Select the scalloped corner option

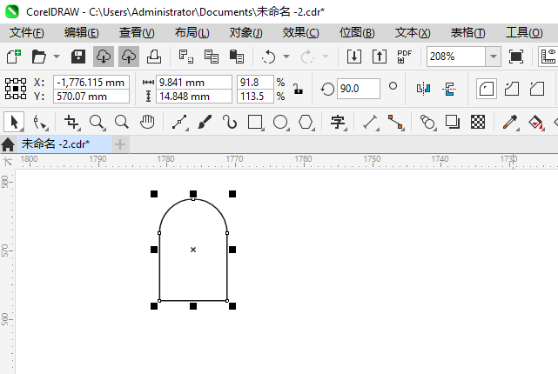[513, 89]
